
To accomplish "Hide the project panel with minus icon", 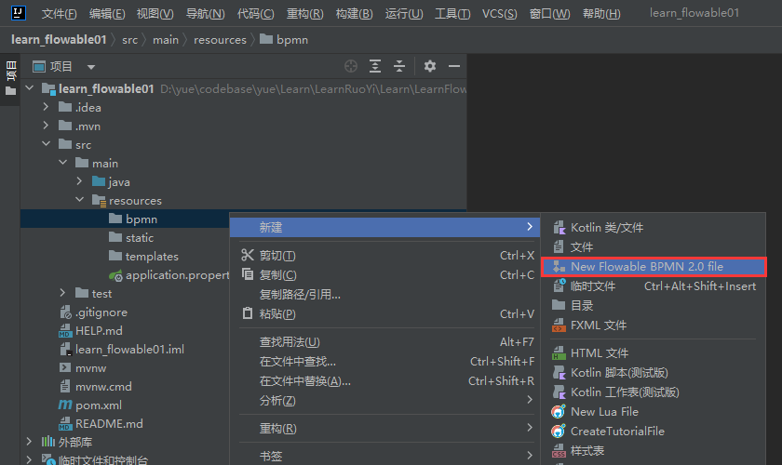I will (x=454, y=66).
